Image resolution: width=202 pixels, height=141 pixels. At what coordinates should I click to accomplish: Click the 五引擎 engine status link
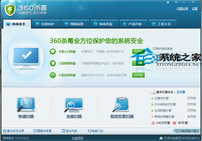click(181, 92)
